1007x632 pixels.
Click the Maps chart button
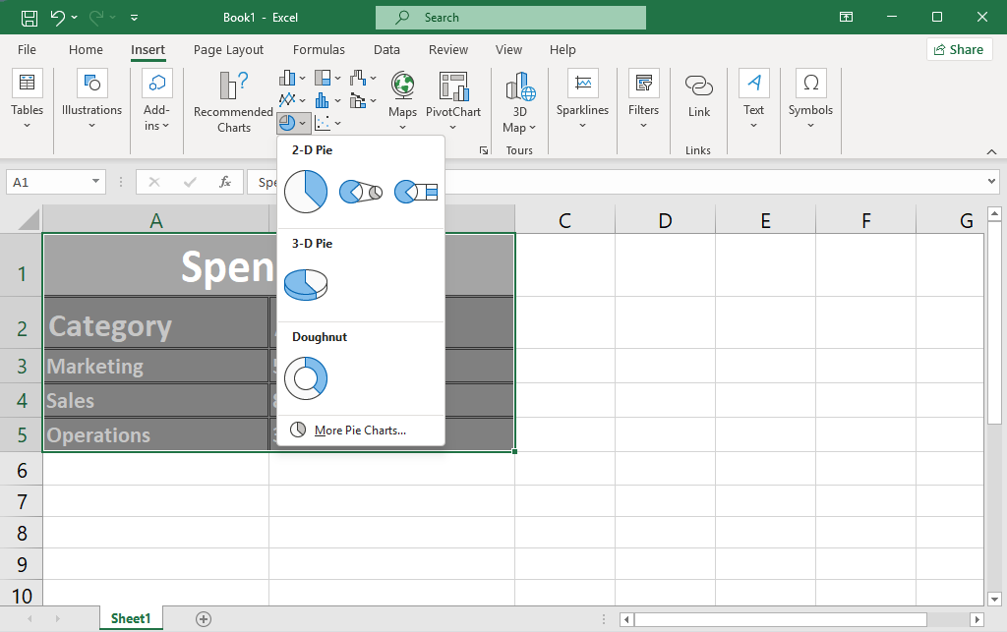tap(402, 101)
